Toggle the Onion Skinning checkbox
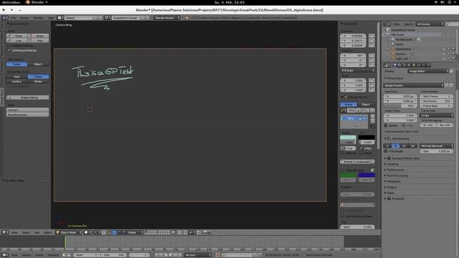The image size is (459, 258). [x=342, y=170]
